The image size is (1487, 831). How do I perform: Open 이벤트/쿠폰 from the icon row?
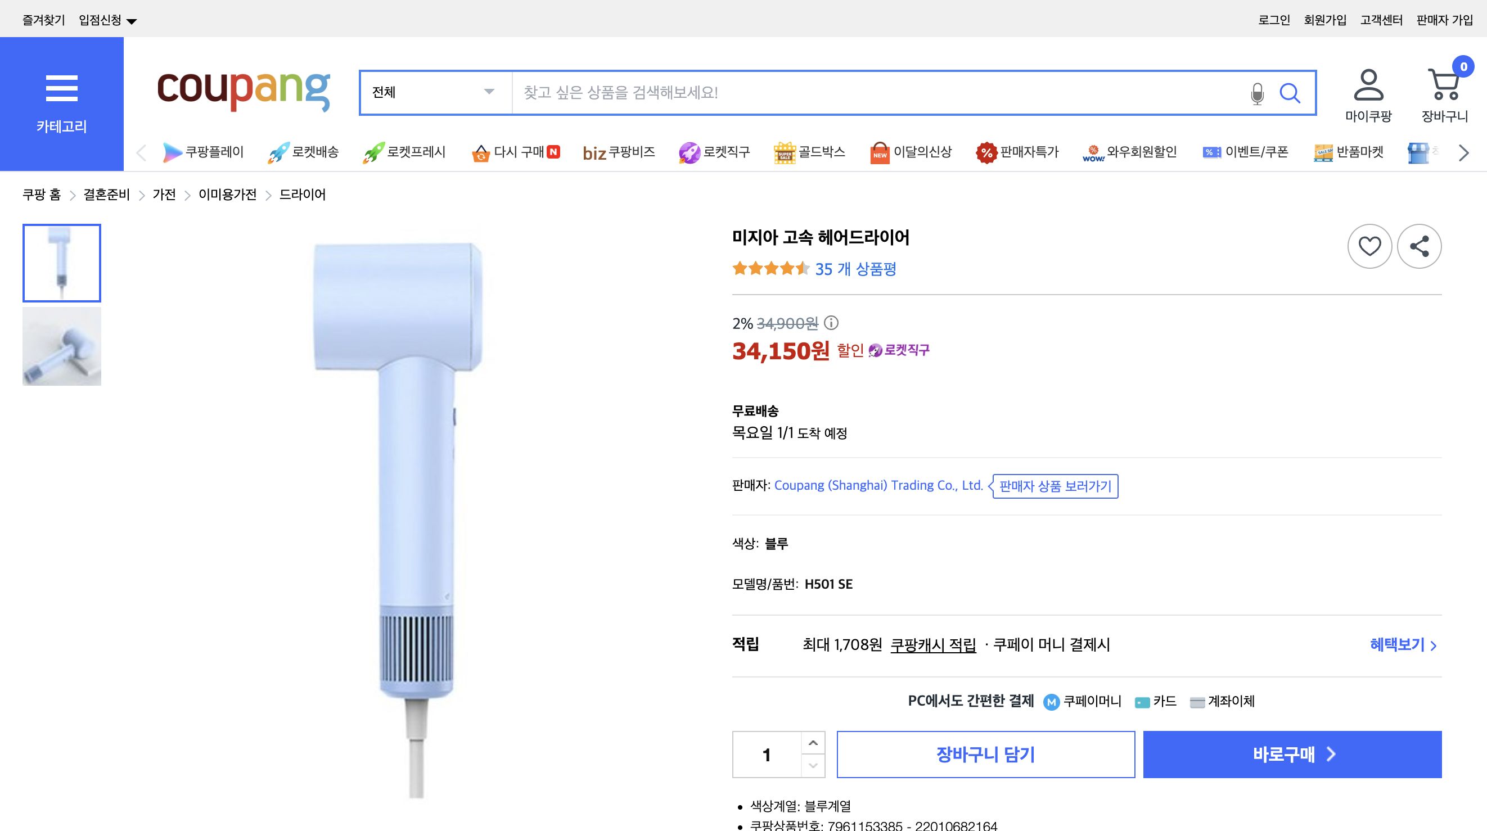[1246, 152]
